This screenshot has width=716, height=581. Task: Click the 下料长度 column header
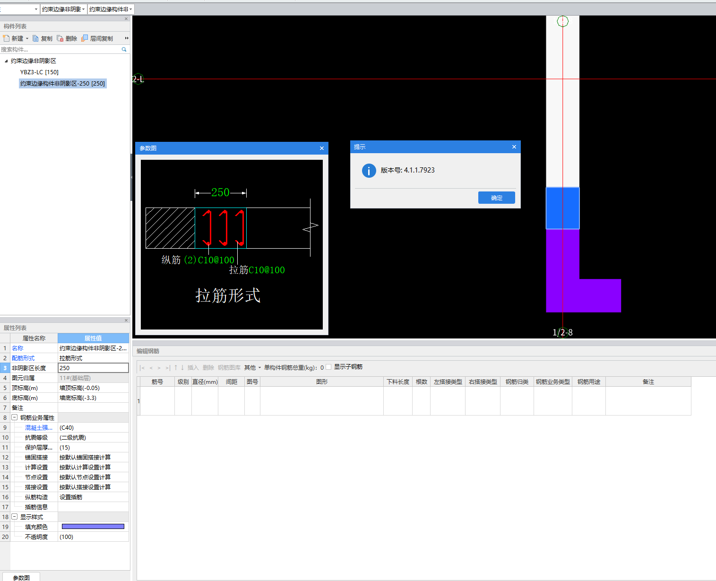pyautogui.click(x=398, y=382)
